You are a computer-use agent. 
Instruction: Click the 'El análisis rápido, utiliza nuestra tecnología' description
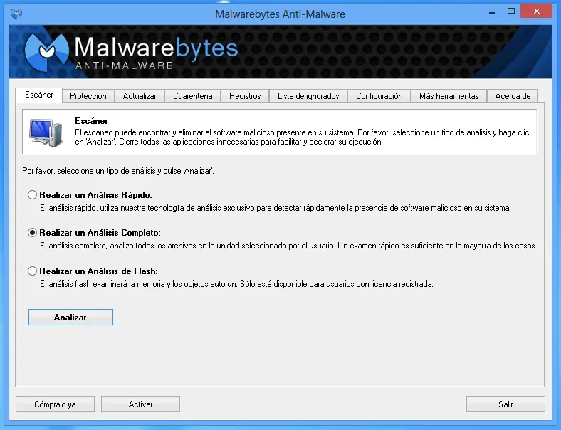[x=275, y=208]
